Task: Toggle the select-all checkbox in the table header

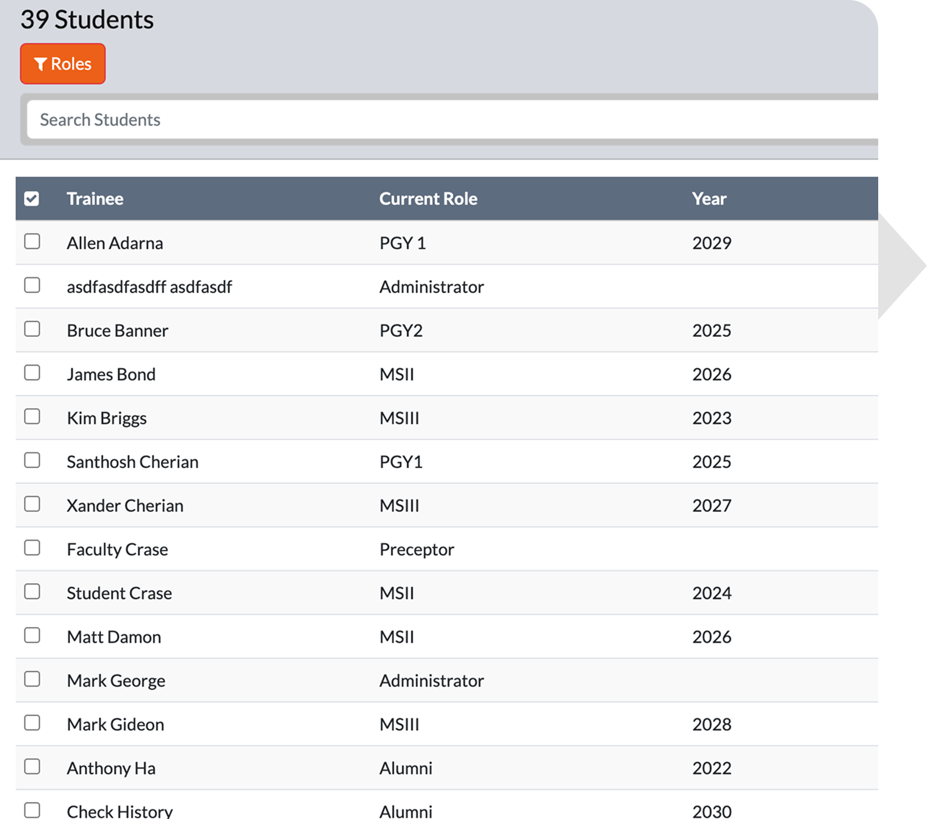Action: tap(32, 199)
